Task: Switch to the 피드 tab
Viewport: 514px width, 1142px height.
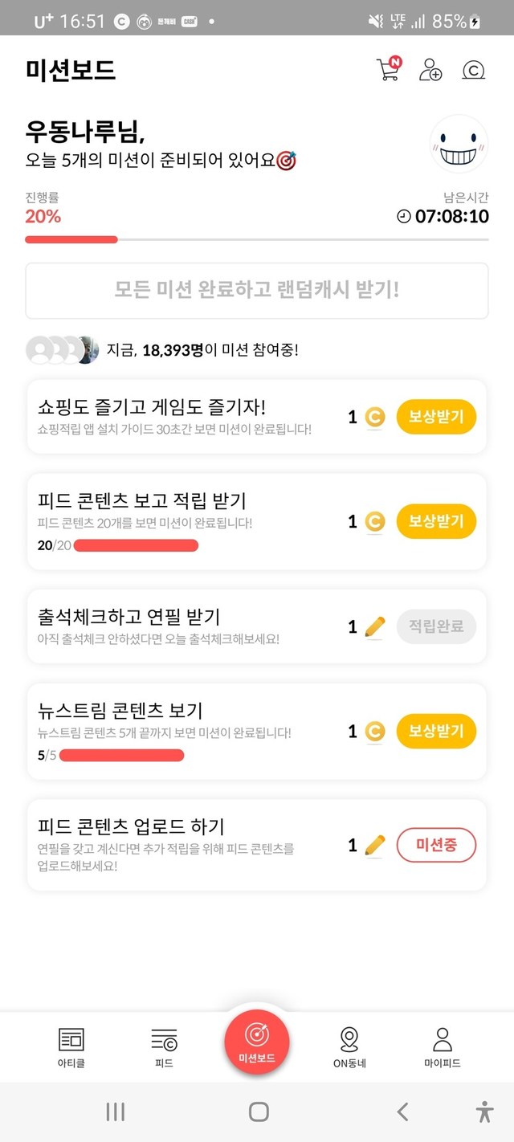Action: click(x=164, y=1046)
